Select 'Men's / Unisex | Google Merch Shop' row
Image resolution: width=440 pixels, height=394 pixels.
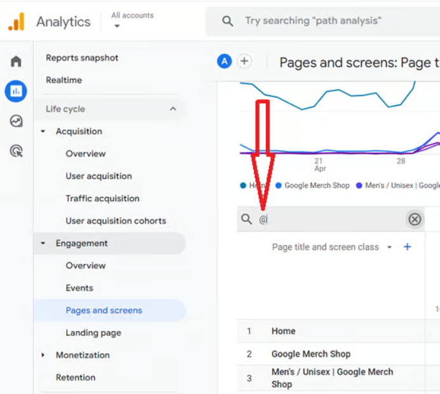point(338,378)
